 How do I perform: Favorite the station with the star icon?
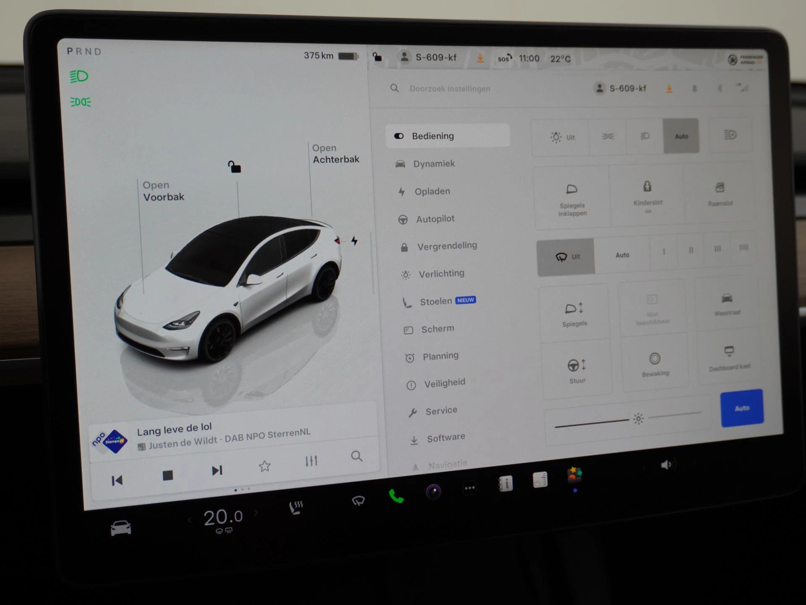pyautogui.click(x=264, y=466)
